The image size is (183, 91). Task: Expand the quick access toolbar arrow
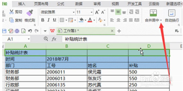click(45, 31)
